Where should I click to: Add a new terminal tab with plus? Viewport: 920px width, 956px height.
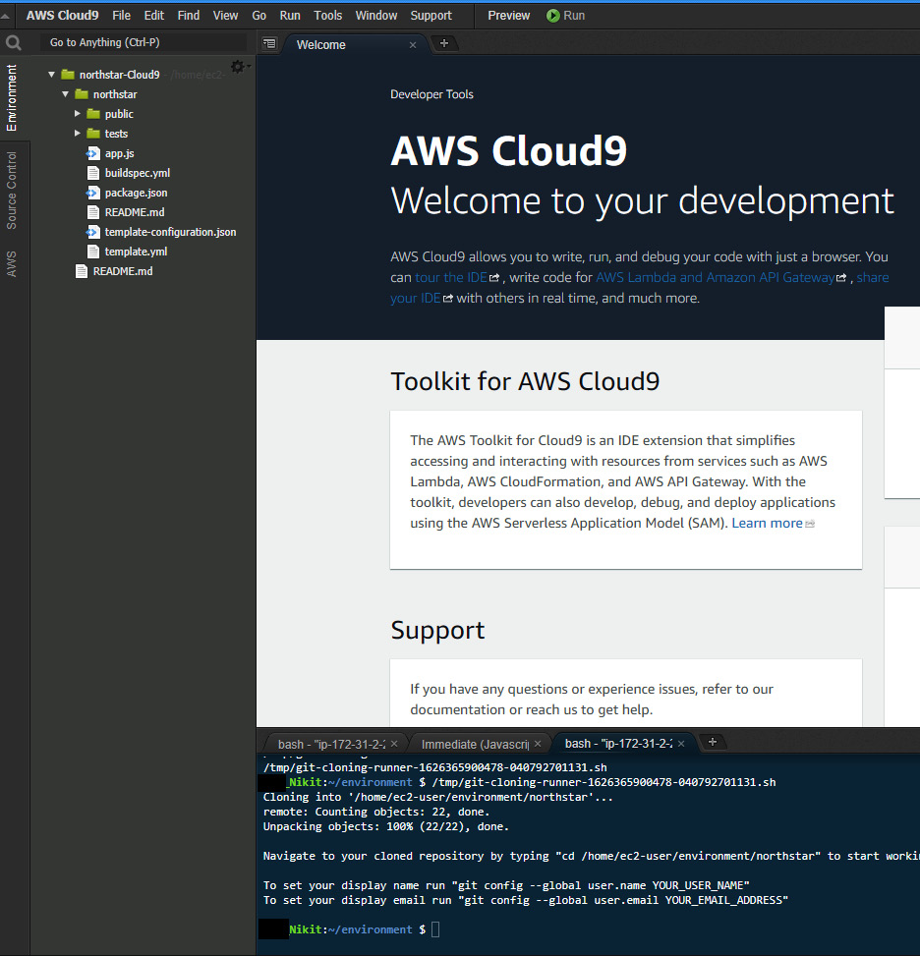[712, 742]
